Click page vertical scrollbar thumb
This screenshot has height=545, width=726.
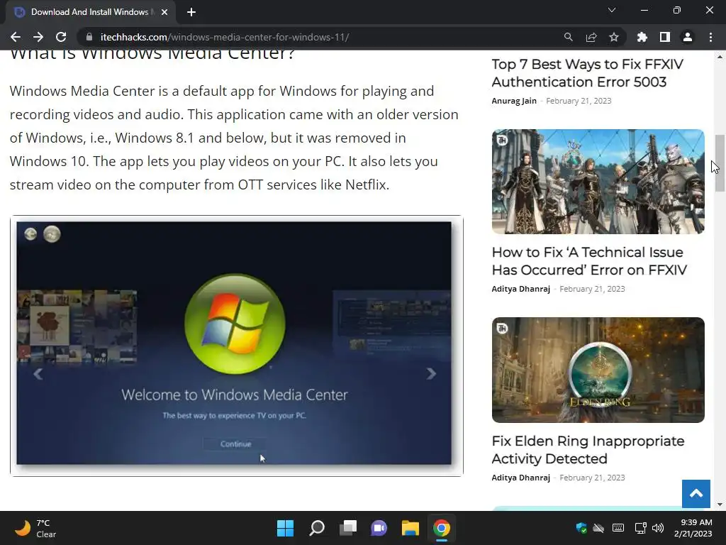[720, 163]
